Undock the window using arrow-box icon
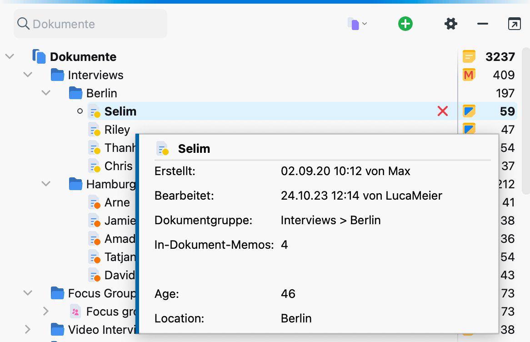 tap(514, 24)
